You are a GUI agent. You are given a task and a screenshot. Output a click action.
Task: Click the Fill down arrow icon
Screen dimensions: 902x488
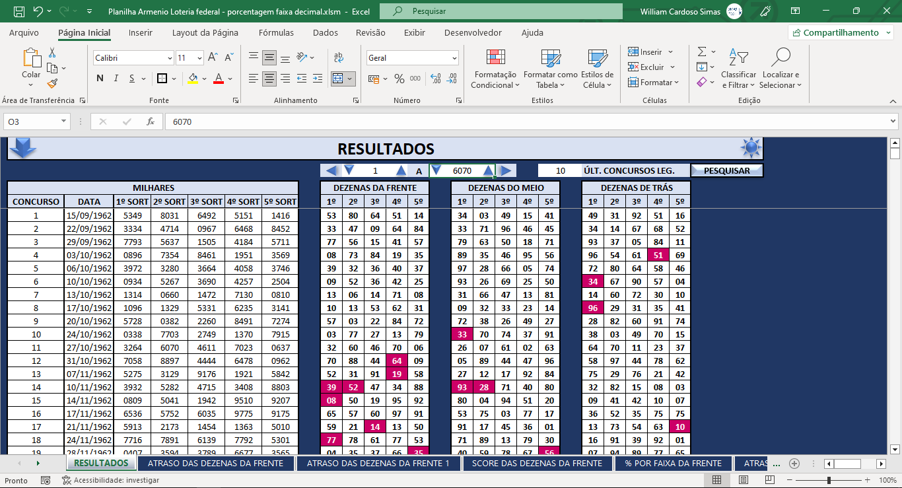pyautogui.click(x=702, y=67)
